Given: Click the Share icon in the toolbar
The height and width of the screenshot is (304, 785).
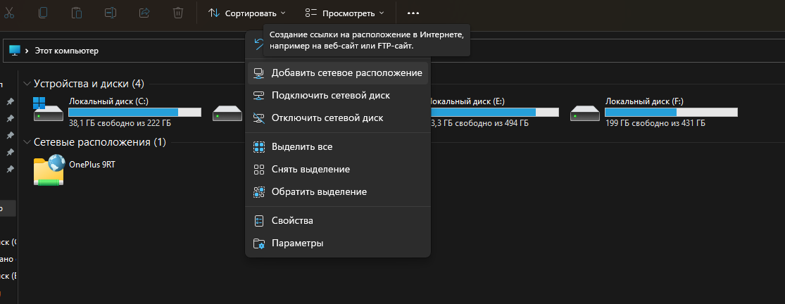Looking at the screenshot, I should pyautogui.click(x=144, y=13).
